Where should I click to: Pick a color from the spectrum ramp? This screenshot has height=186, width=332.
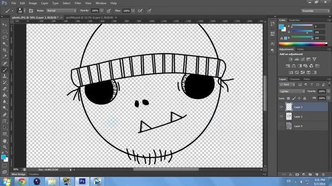303,44
